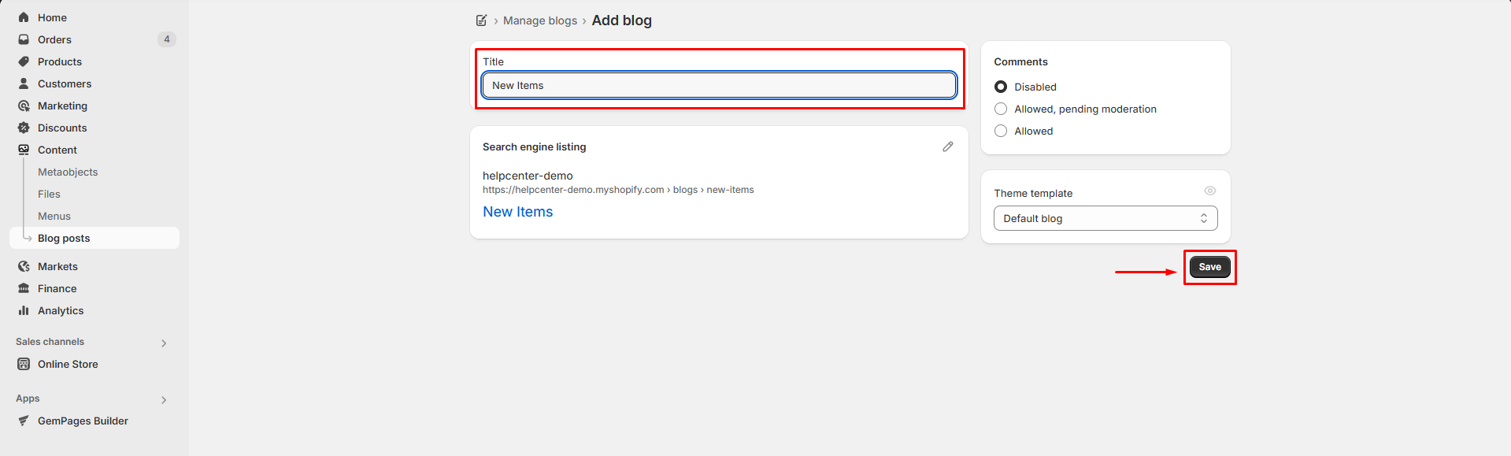Screen dimensions: 1511x456
Task: Click the Orders inbox icon
Action: [x=24, y=39]
